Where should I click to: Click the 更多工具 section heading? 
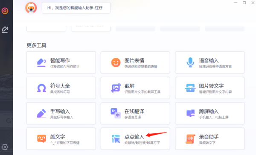(x=36, y=45)
